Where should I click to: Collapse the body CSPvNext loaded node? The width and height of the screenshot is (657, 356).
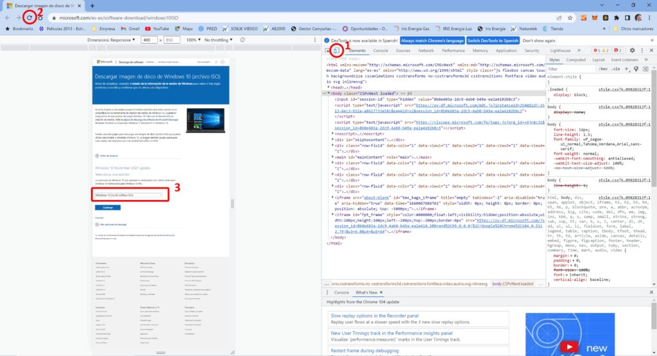pos(329,94)
